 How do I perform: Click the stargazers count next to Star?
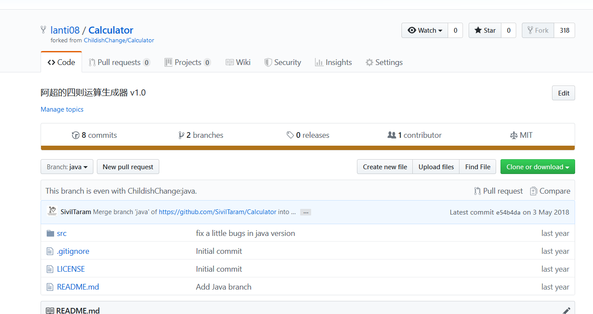click(509, 31)
